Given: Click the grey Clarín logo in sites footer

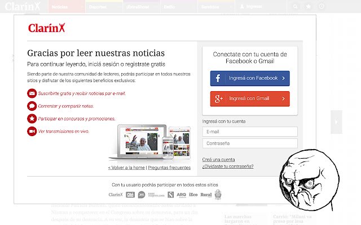Looking at the screenshot, I should pyautogui.click(x=116, y=195).
